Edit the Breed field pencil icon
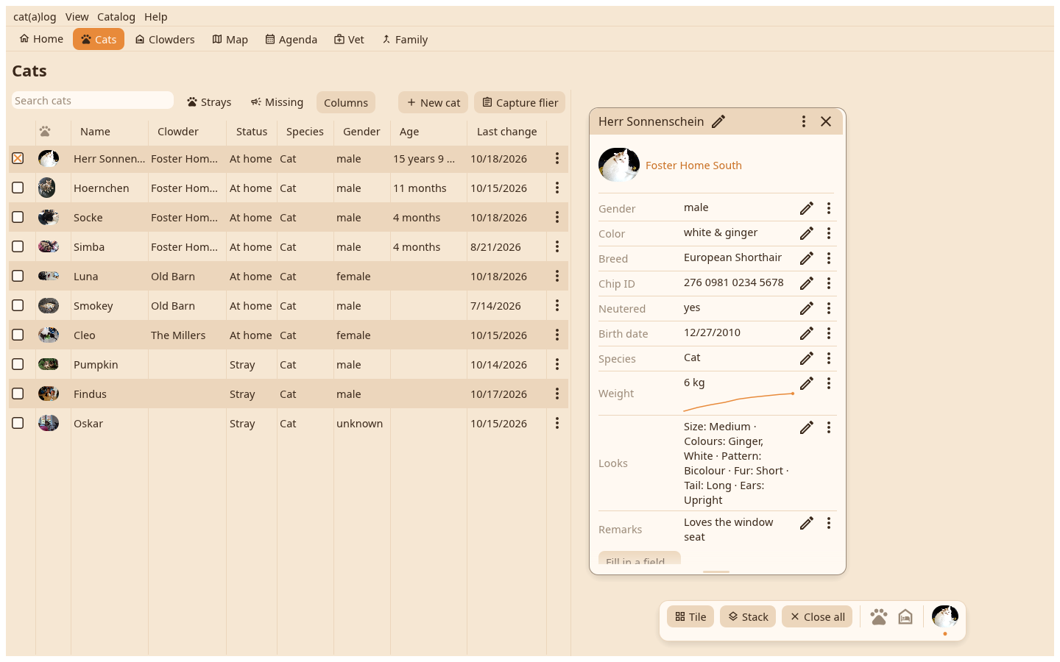Viewport: 1060px width, 662px height. click(807, 258)
